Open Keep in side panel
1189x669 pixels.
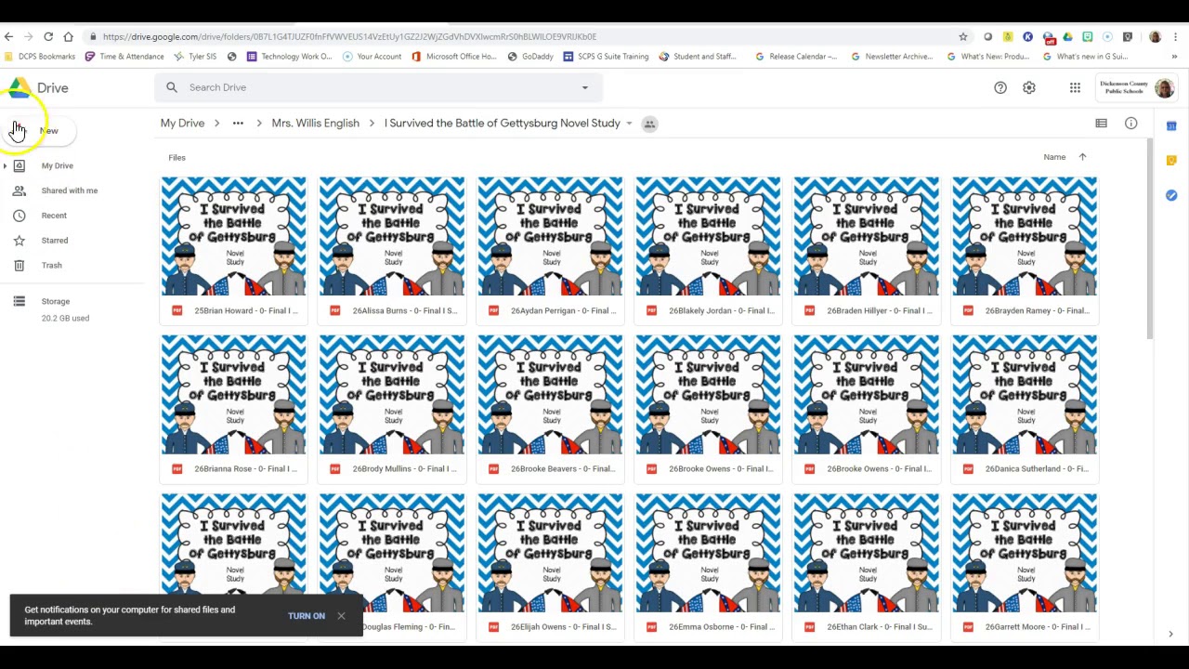[1171, 160]
